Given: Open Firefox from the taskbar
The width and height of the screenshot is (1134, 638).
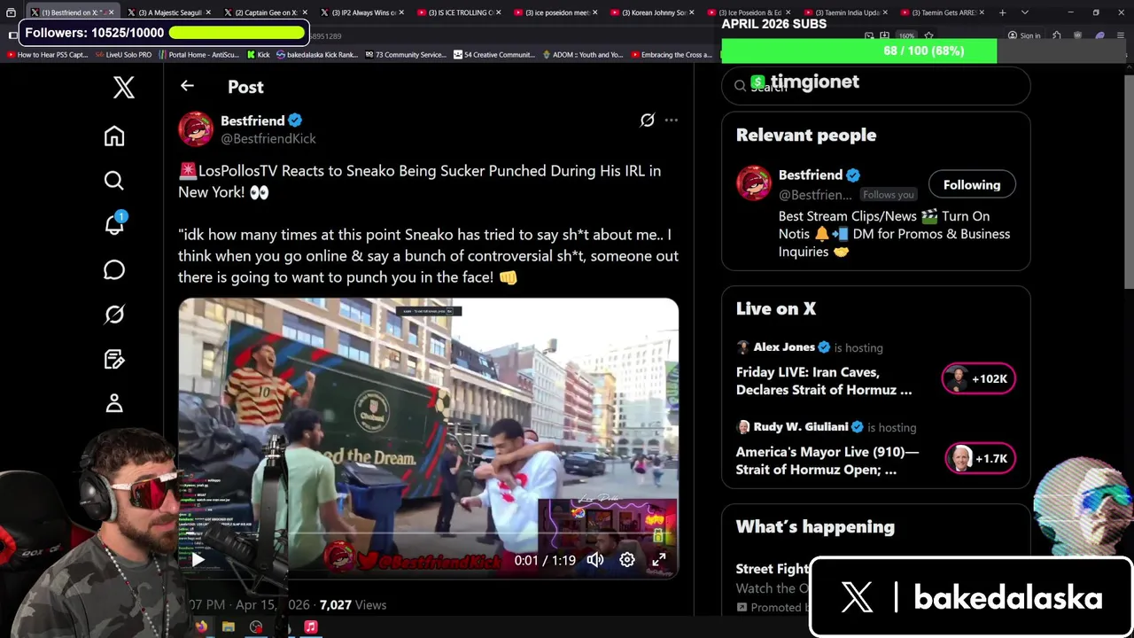Looking at the screenshot, I should point(202,627).
